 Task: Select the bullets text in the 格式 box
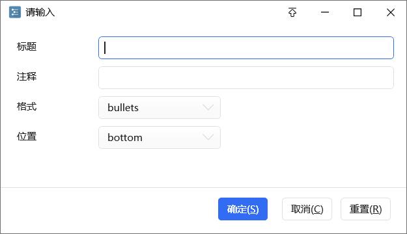point(123,107)
